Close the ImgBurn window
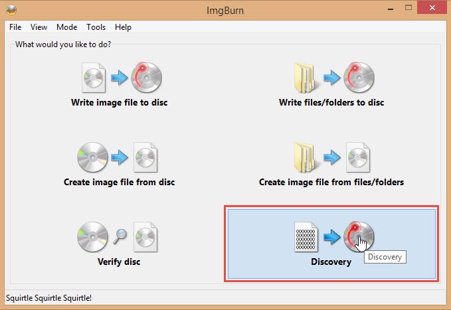The height and width of the screenshot is (310, 451). (432, 8)
